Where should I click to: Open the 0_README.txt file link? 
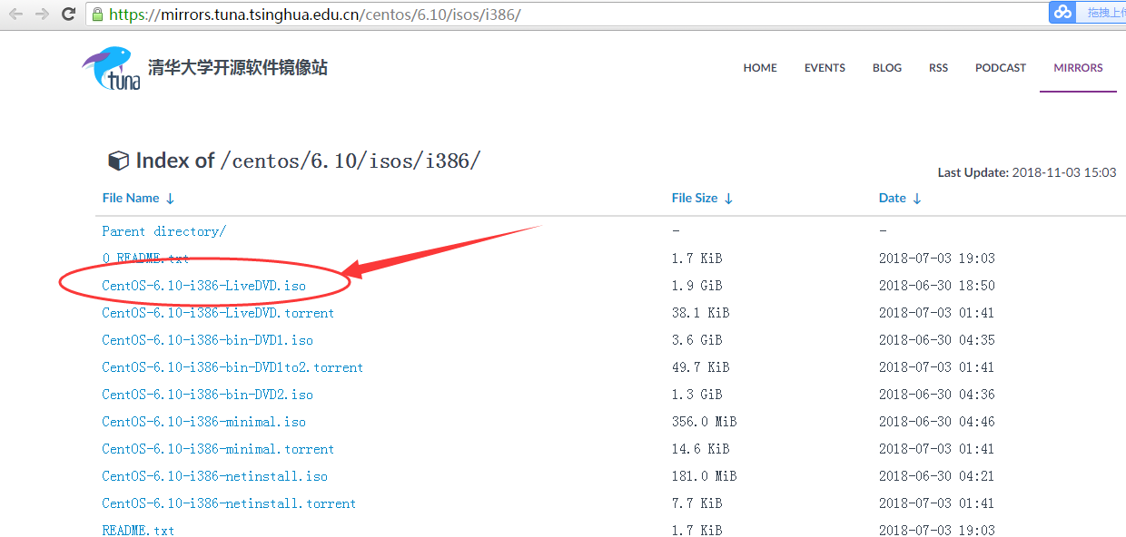pyautogui.click(x=145, y=259)
